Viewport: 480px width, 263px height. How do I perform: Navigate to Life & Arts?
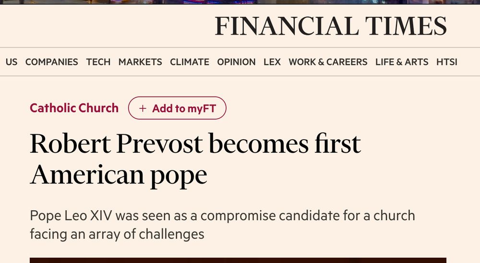(x=402, y=62)
